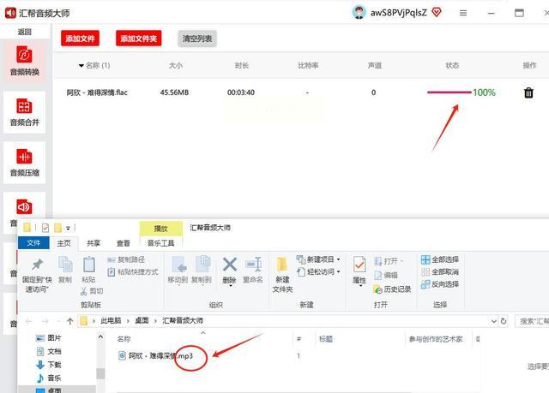Click 复制路径 in Explorer ribbon
Viewport: 549px width, 393px height.
pos(126,259)
